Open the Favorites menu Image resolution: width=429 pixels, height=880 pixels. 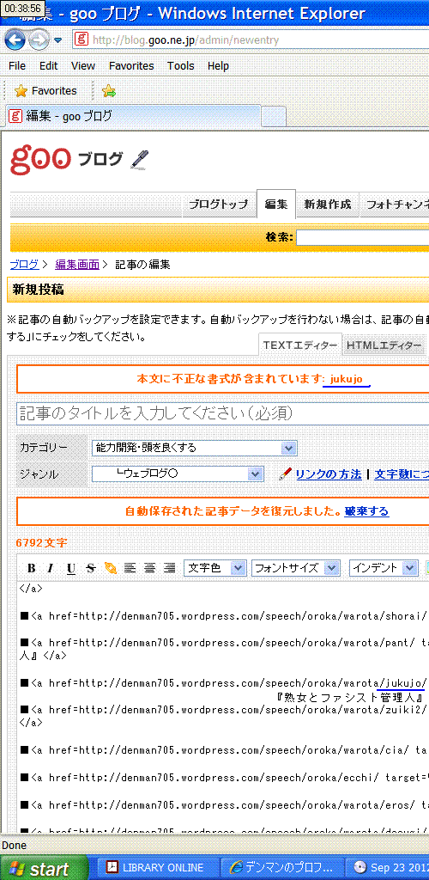pyautogui.click(x=131, y=66)
